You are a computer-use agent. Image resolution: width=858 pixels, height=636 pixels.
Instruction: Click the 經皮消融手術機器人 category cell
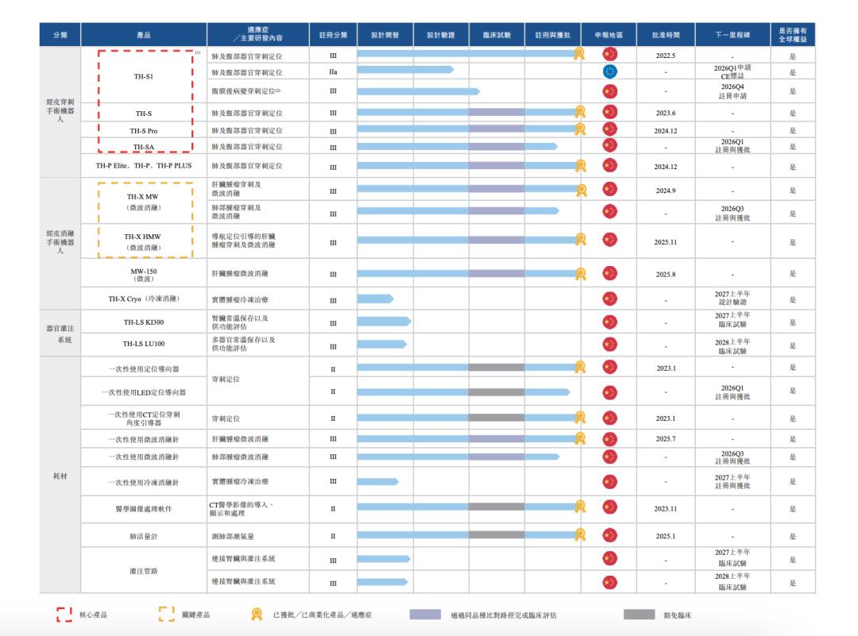pyautogui.click(x=60, y=243)
